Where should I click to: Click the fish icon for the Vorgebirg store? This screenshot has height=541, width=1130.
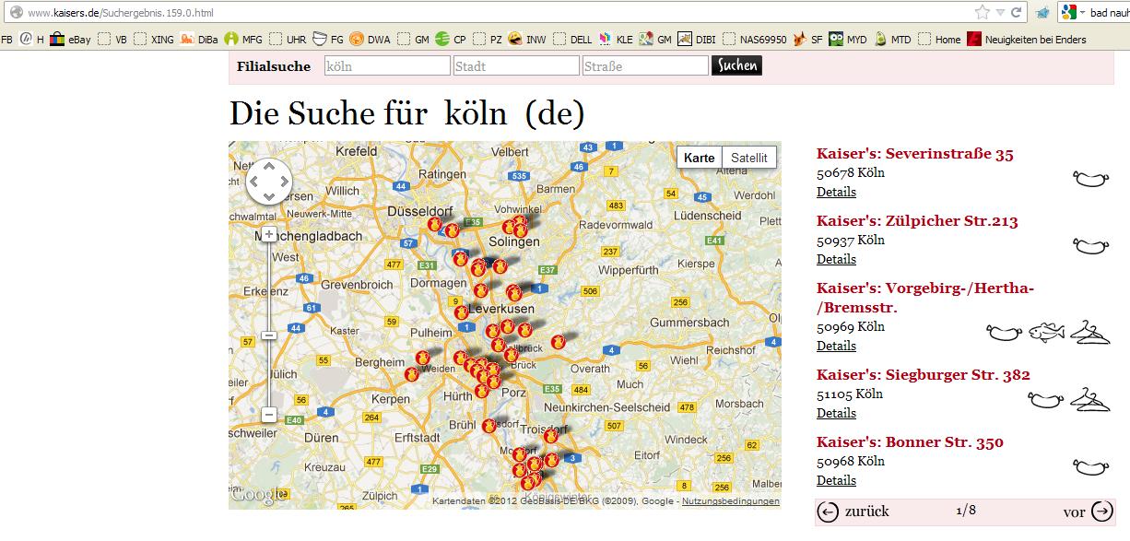pos(1046,332)
